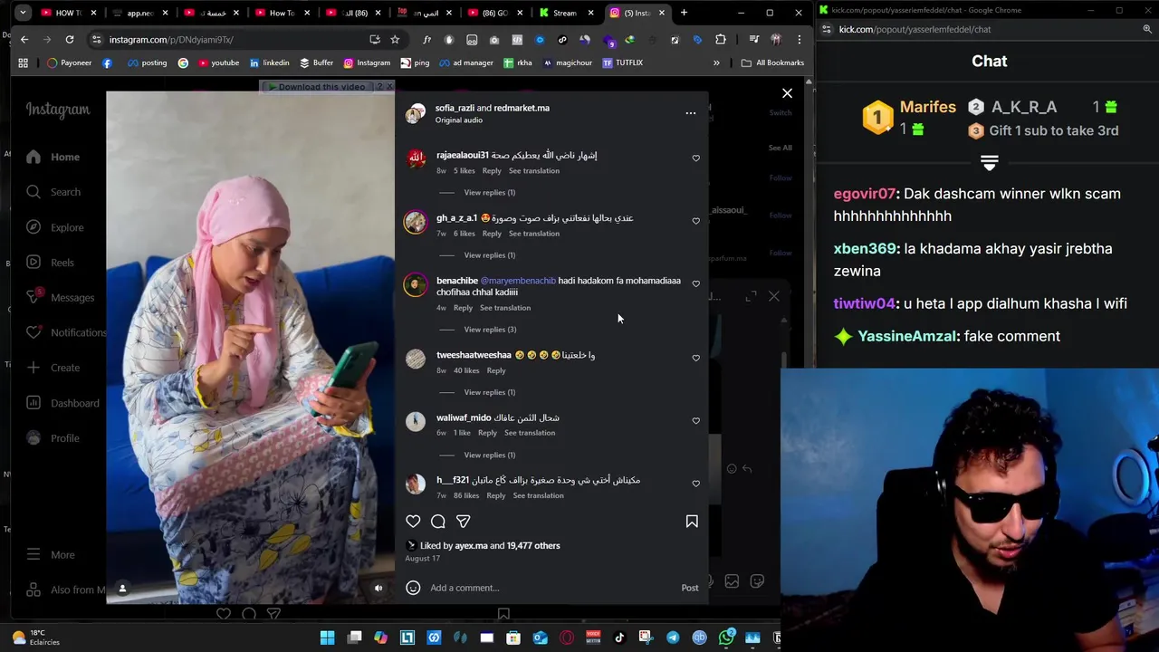Viewport: 1159px width, 652px height.
Task: Save the post with bookmark icon
Action: click(x=692, y=522)
